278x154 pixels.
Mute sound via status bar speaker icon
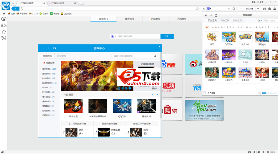tap(263, 152)
